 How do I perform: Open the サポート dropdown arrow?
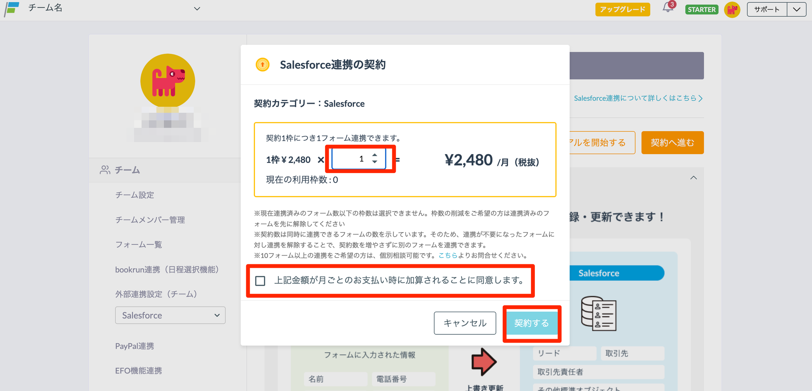tap(796, 10)
